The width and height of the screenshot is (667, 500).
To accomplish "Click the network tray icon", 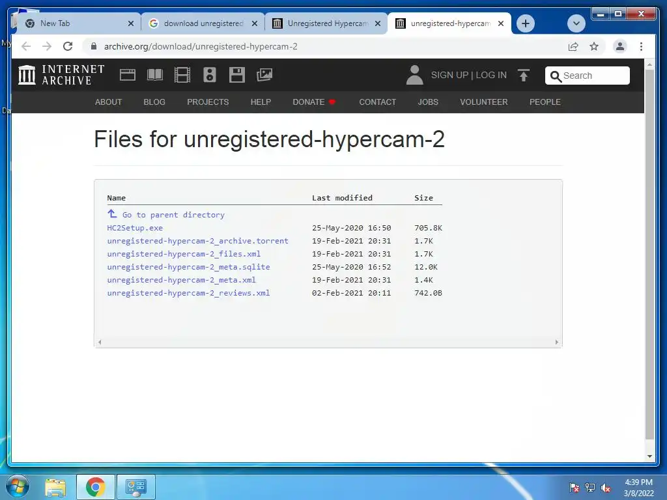I will pos(590,488).
